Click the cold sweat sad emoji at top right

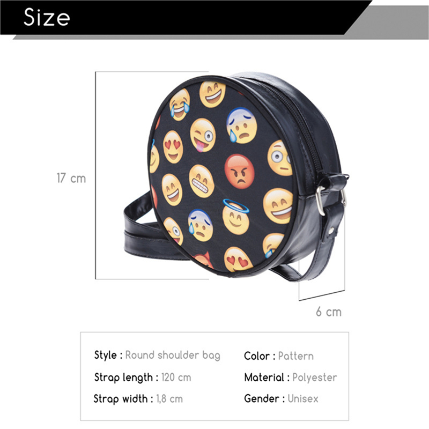242,125
